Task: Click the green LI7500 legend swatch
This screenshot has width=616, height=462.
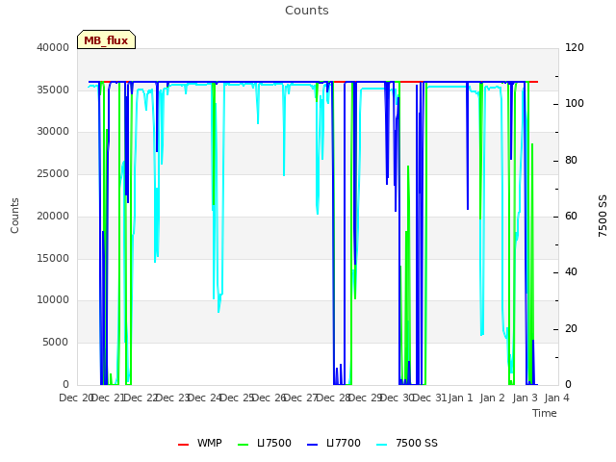Action: coord(244,445)
